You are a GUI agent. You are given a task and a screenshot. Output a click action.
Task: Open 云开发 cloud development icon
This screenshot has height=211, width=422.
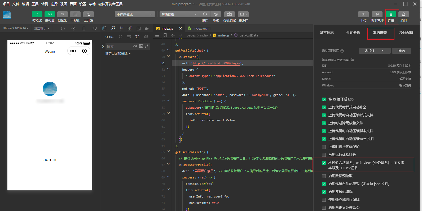[x=88, y=14]
